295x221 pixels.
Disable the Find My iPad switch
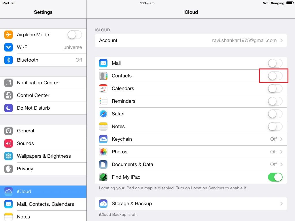click(275, 177)
